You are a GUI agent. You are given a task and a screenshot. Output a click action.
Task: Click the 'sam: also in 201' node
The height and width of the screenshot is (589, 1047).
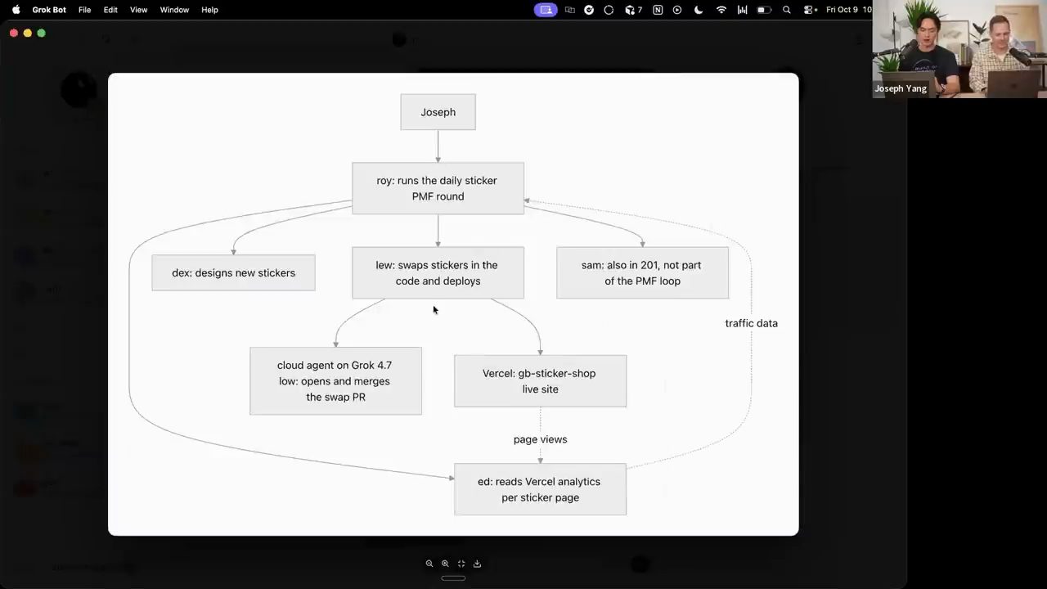pyautogui.click(x=642, y=272)
